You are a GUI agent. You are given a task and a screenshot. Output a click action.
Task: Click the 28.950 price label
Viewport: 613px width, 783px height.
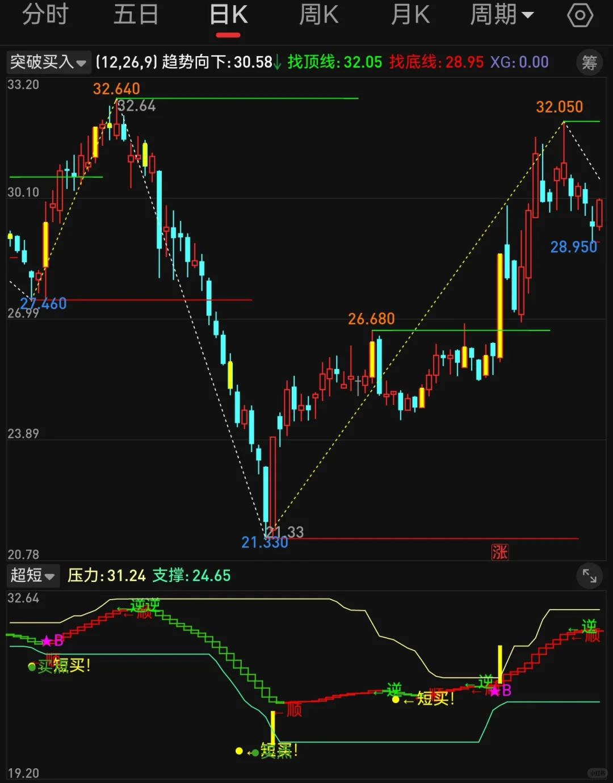tap(574, 247)
